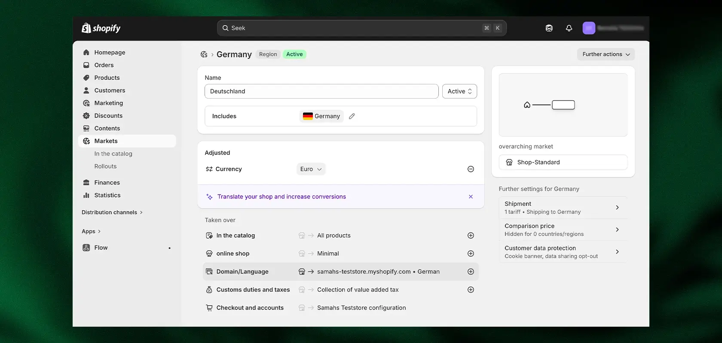Image resolution: width=722 pixels, height=343 pixels.
Task: Click 'All products' text
Action: tap(334, 235)
